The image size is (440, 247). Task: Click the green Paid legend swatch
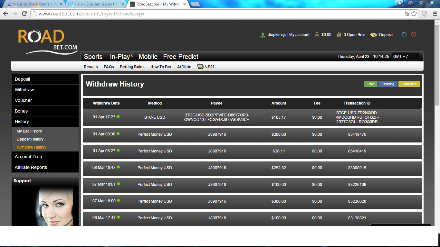click(371, 84)
